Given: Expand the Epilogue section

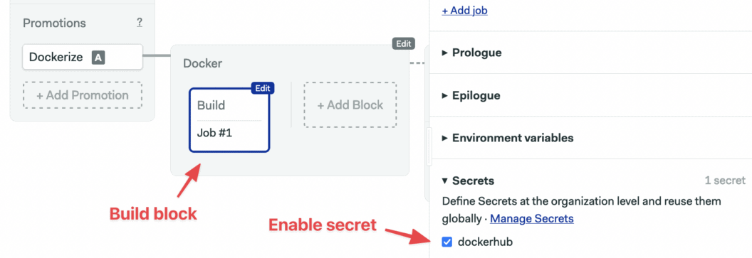Looking at the screenshot, I should point(471,95).
